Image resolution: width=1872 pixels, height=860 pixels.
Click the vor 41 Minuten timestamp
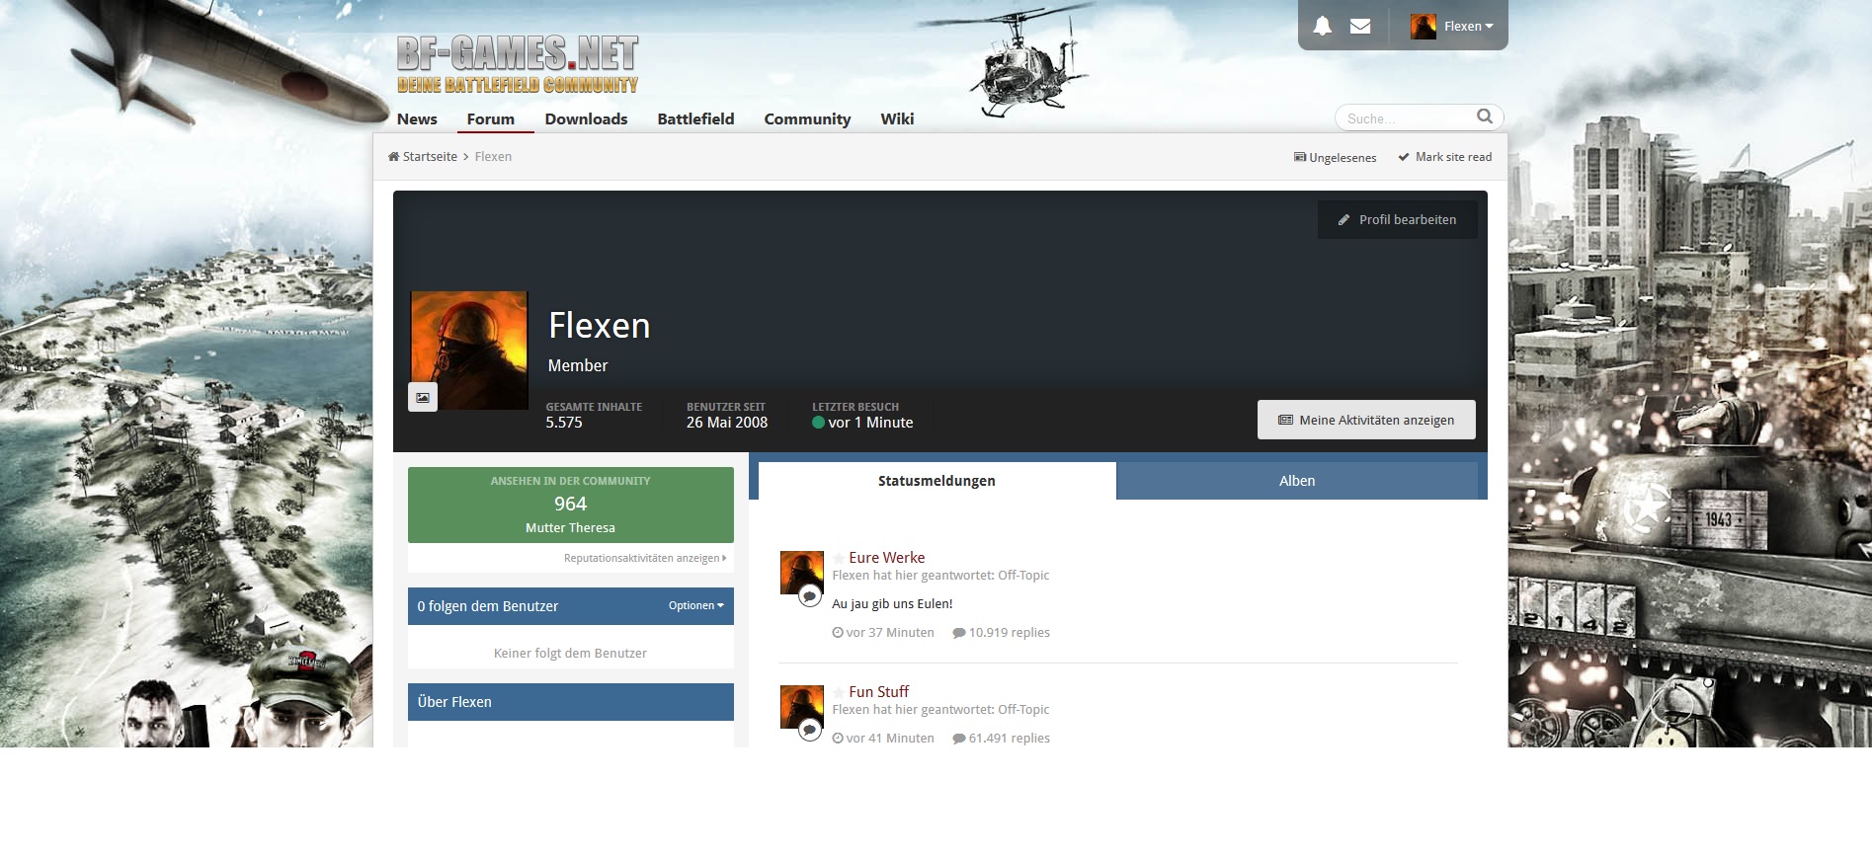883,739
